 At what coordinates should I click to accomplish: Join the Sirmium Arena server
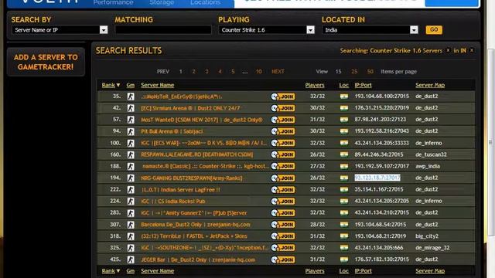(x=283, y=108)
